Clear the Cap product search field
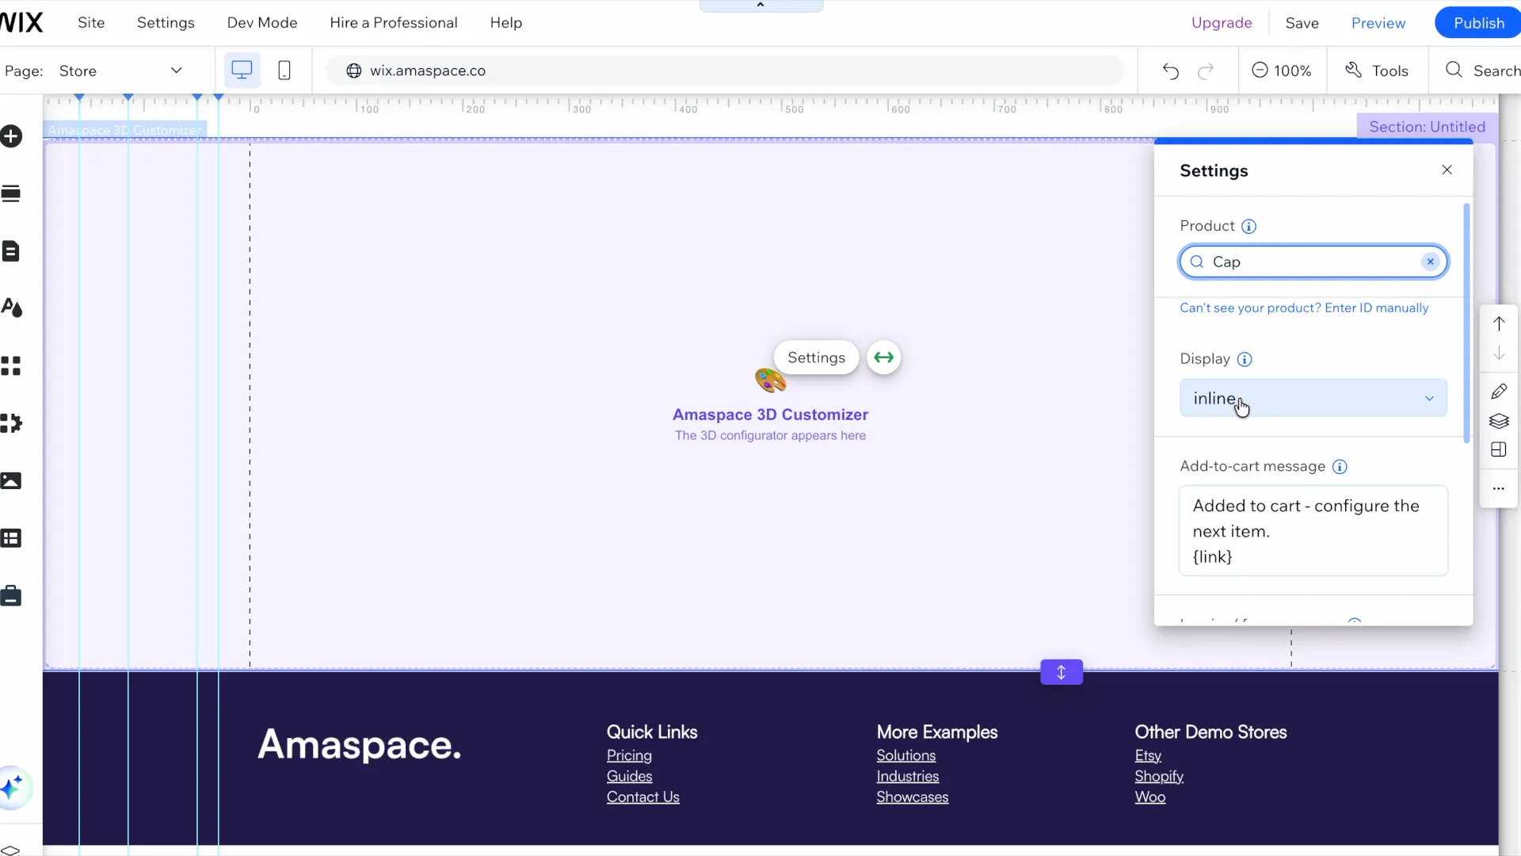 (x=1431, y=262)
